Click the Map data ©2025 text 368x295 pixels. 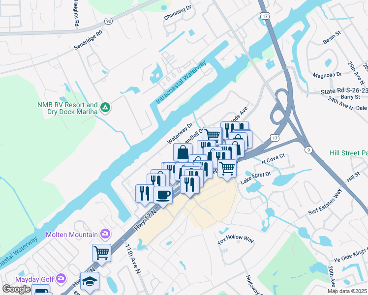(347, 291)
